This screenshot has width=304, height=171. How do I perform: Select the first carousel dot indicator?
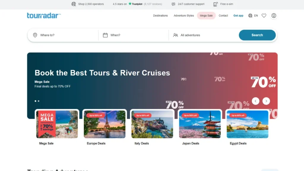pos(36,101)
